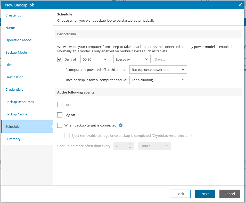Viewport: 246px width, 203px height.
Task: Click the Next button
Action: point(205,194)
